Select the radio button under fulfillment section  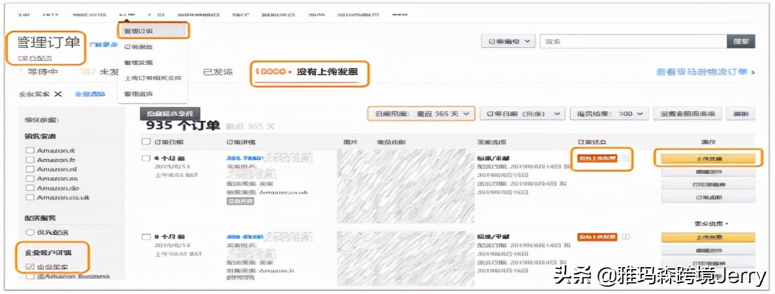pyautogui.click(x=30, y=232)
